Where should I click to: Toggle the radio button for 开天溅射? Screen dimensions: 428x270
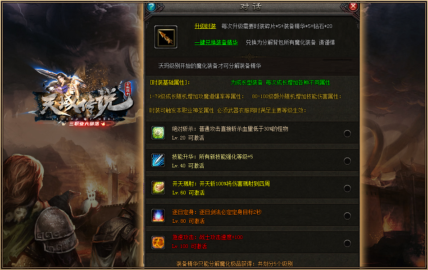pos(347,189)
